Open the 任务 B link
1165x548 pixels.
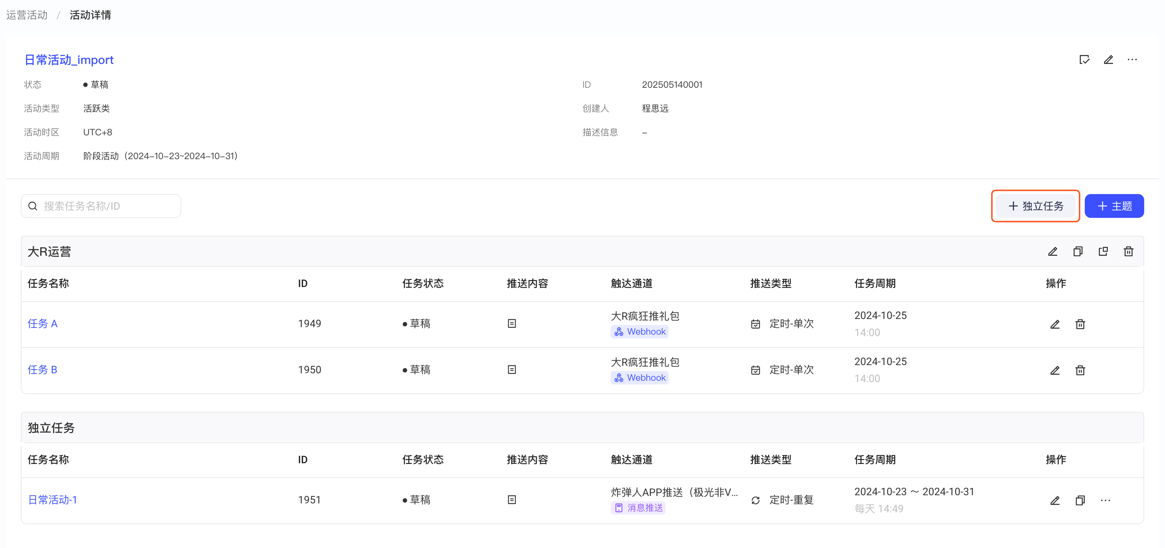(x=42, y=370)
